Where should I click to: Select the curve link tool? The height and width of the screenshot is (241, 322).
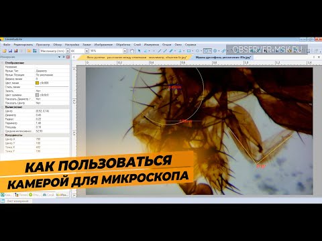click(223, 51)
